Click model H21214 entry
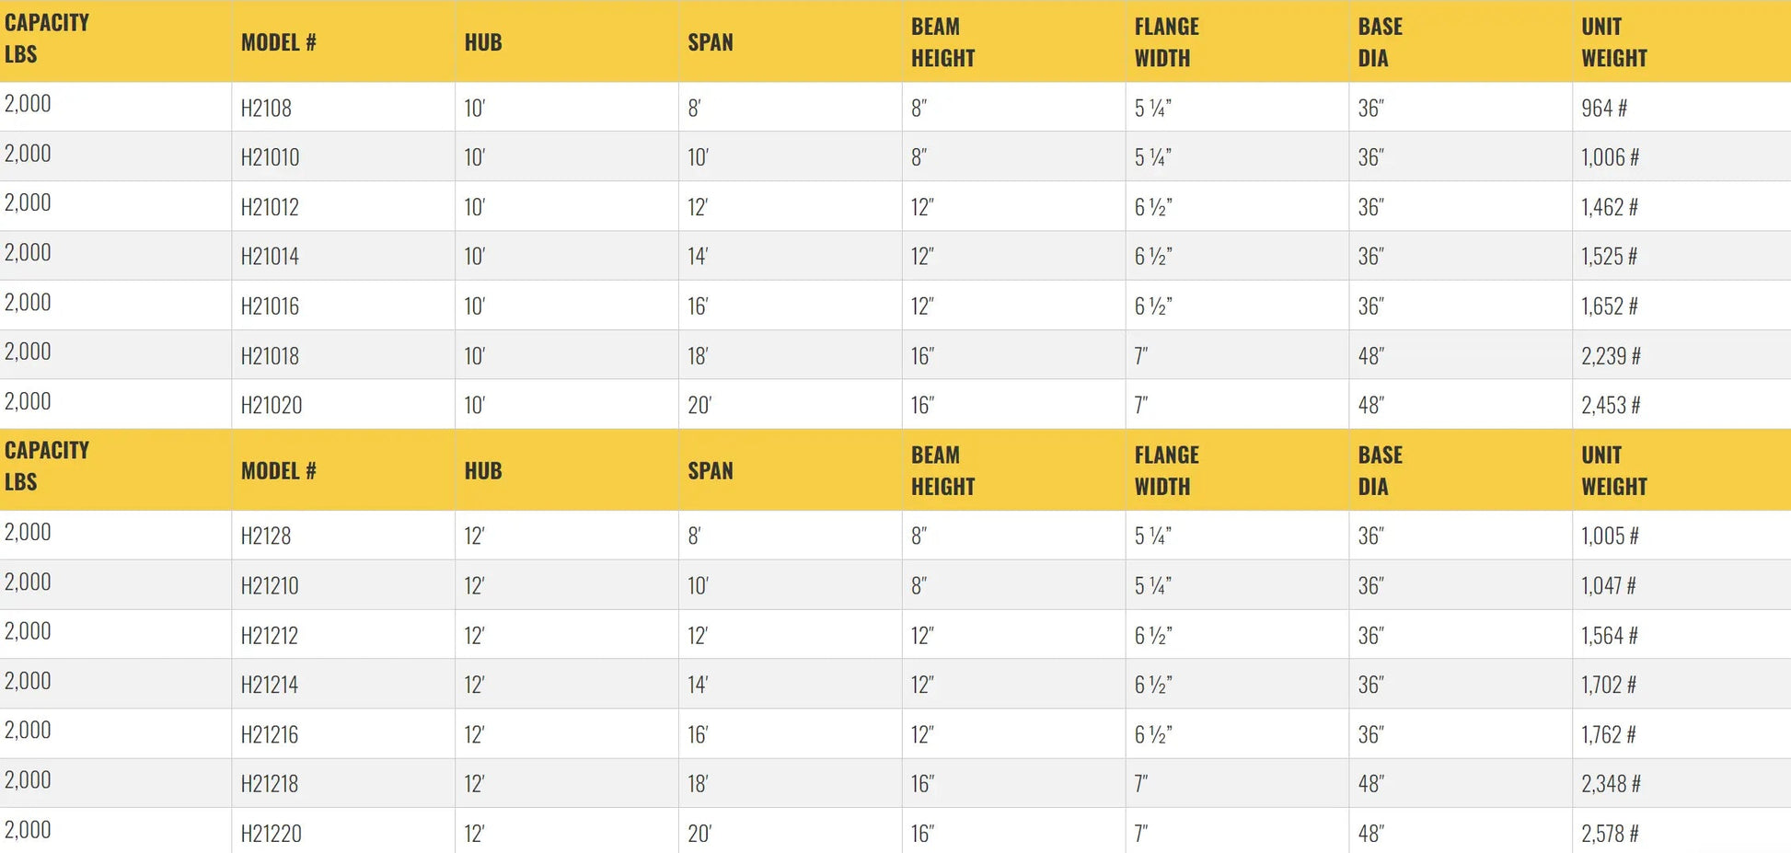The height and width of the screenshot is (853, 1791). tap(270, 685)
